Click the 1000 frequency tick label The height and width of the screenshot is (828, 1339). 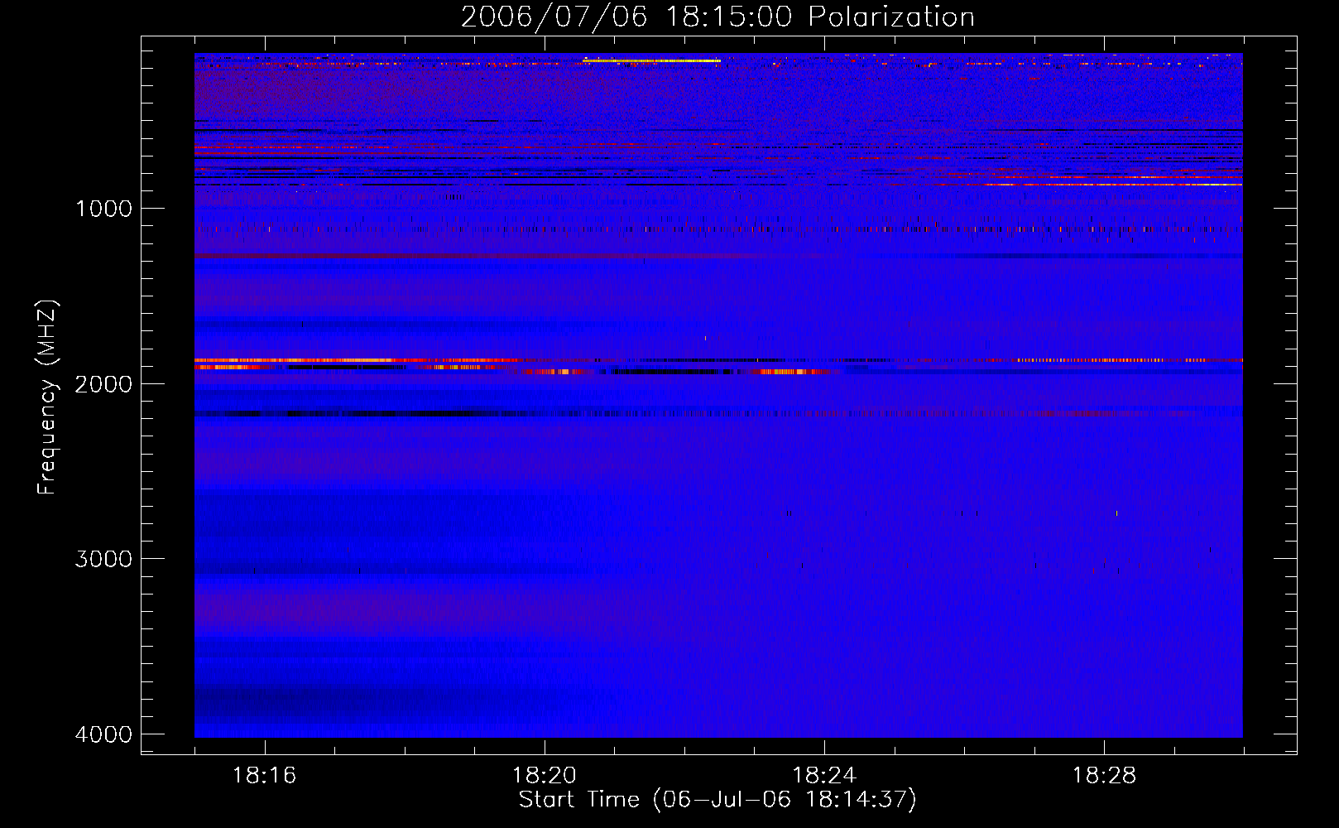tap(103, 209)
